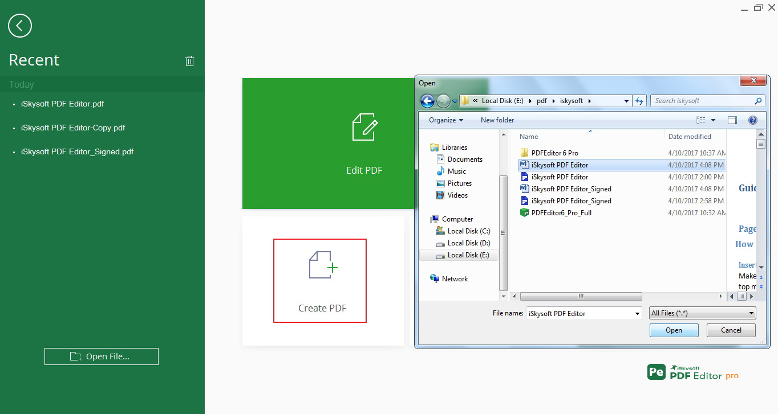Click the iskysoft segment in address breadcrumb
This screenshot has width=778, height=414.
[570, 101]
